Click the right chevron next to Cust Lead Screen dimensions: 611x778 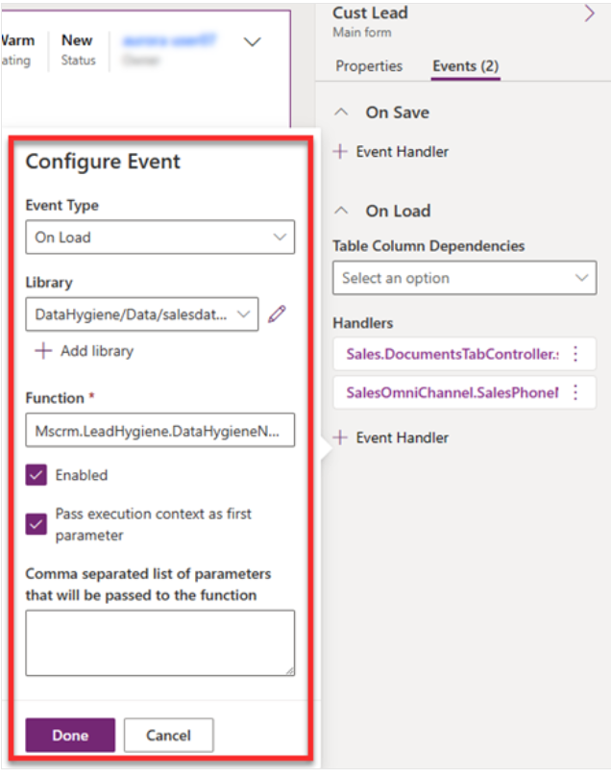pyautogui.click(x=589, y=13)
